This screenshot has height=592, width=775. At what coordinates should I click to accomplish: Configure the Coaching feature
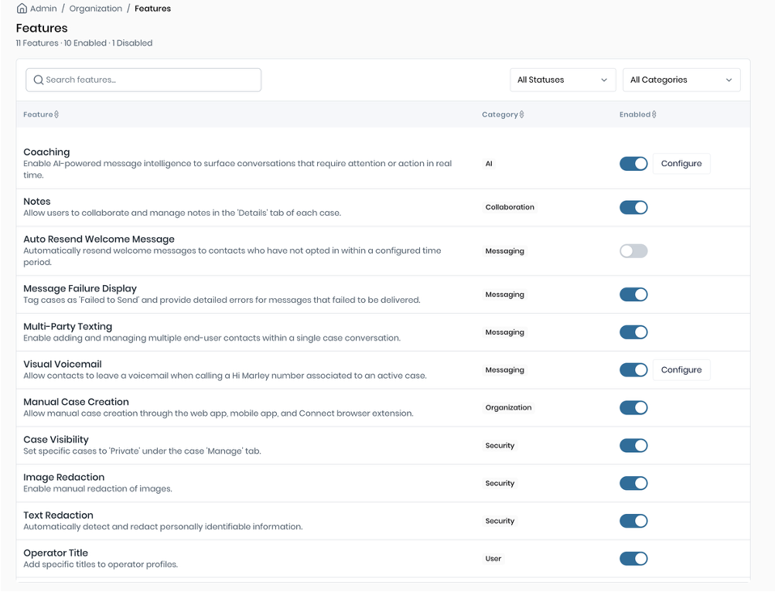click(681, 164)
